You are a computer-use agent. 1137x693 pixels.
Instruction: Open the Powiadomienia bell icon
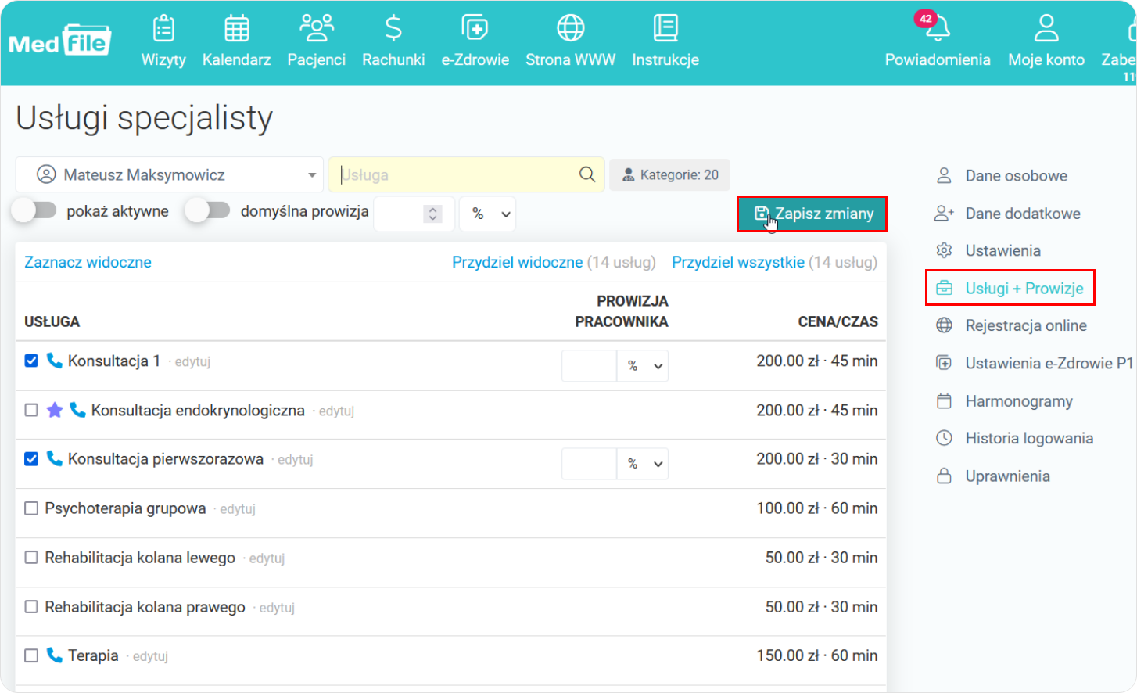938,29
